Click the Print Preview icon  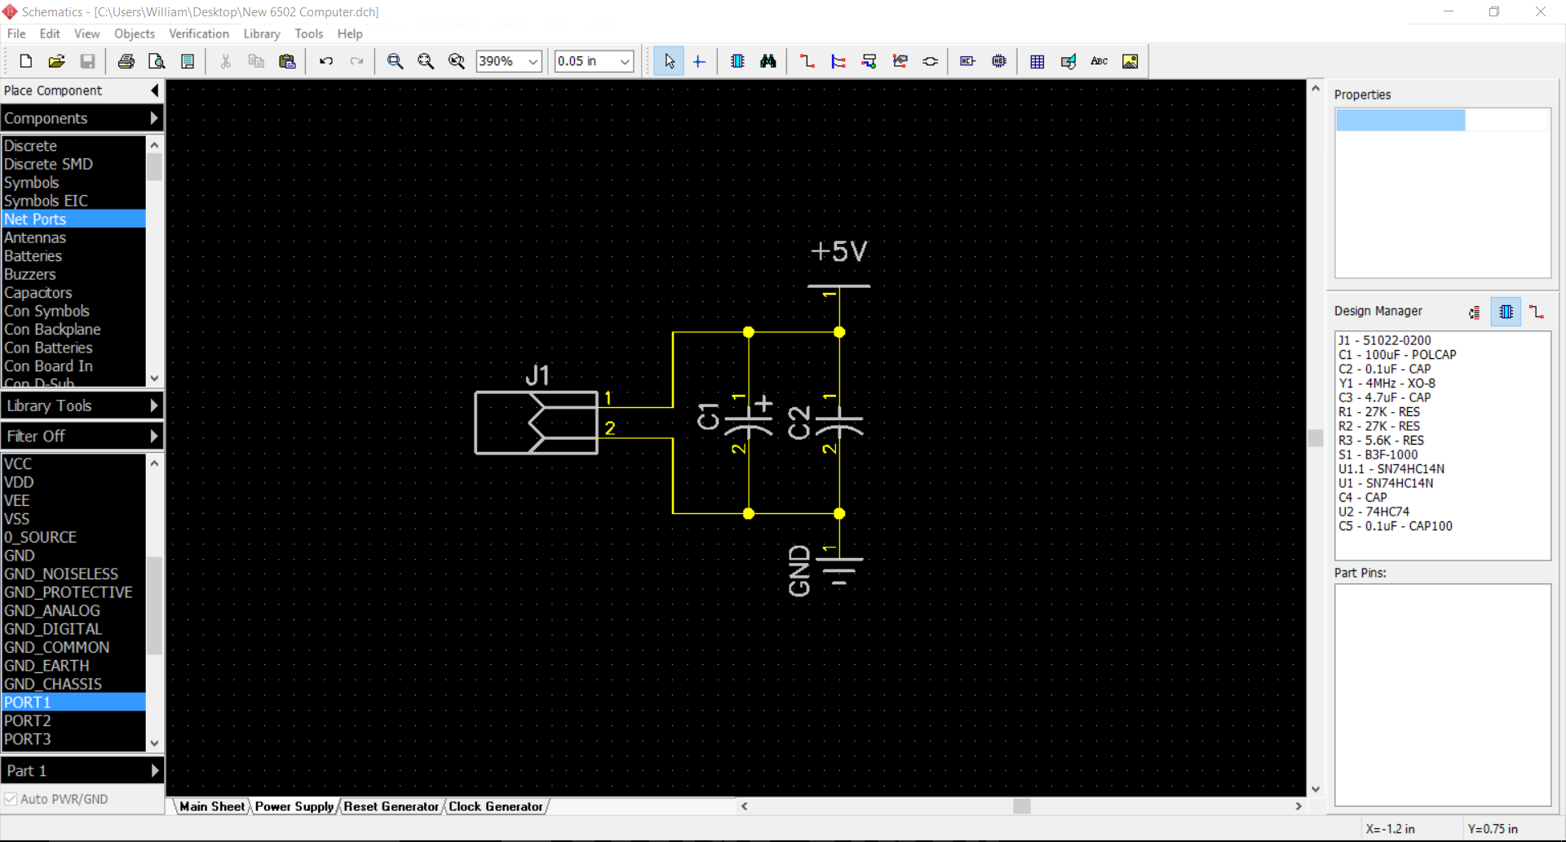(157, 61)
